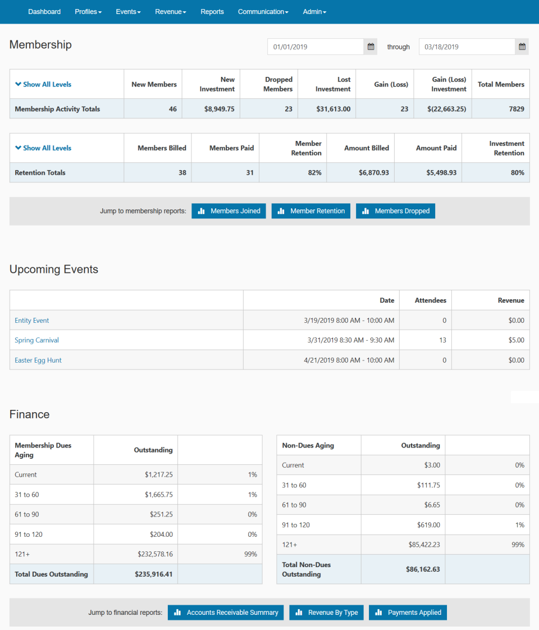Expand Show All Levels in membership activity table
Viewport: 539px width, 630px height.
pos(43,84)
